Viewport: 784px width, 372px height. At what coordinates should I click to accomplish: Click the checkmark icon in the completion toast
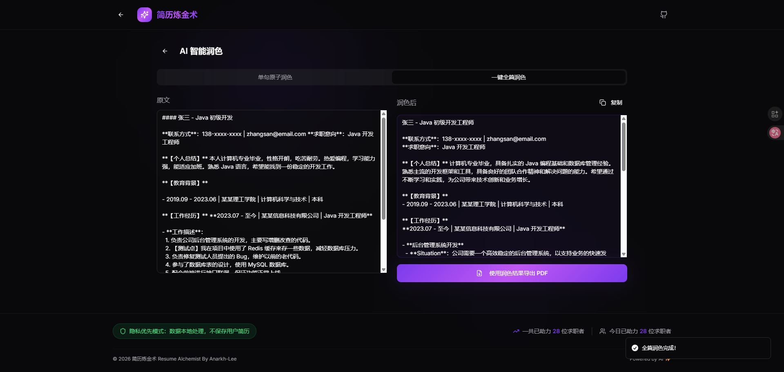click(635, 347)
